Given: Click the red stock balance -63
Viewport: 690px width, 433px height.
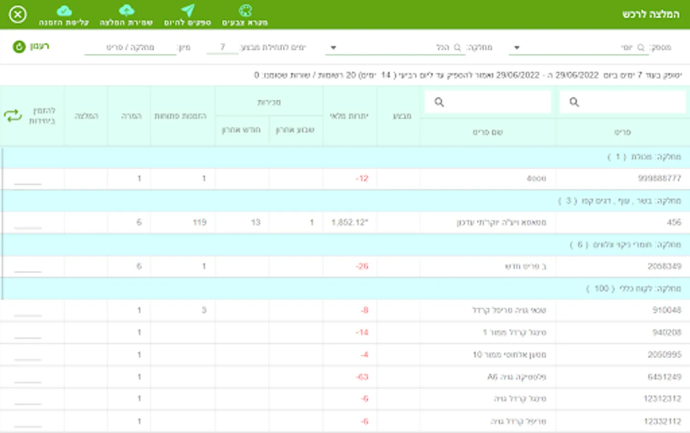Looking at the screenshot, I should click(362, 377).
